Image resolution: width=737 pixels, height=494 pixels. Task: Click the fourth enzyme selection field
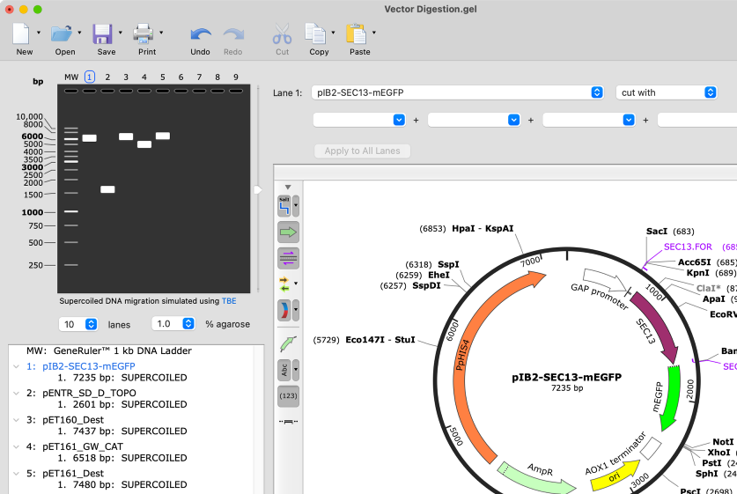click(x=697, y=121)
